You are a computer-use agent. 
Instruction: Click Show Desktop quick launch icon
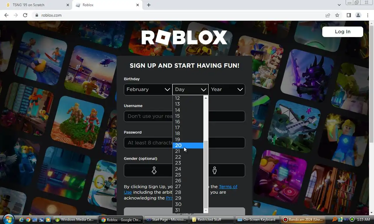[35, 220]
